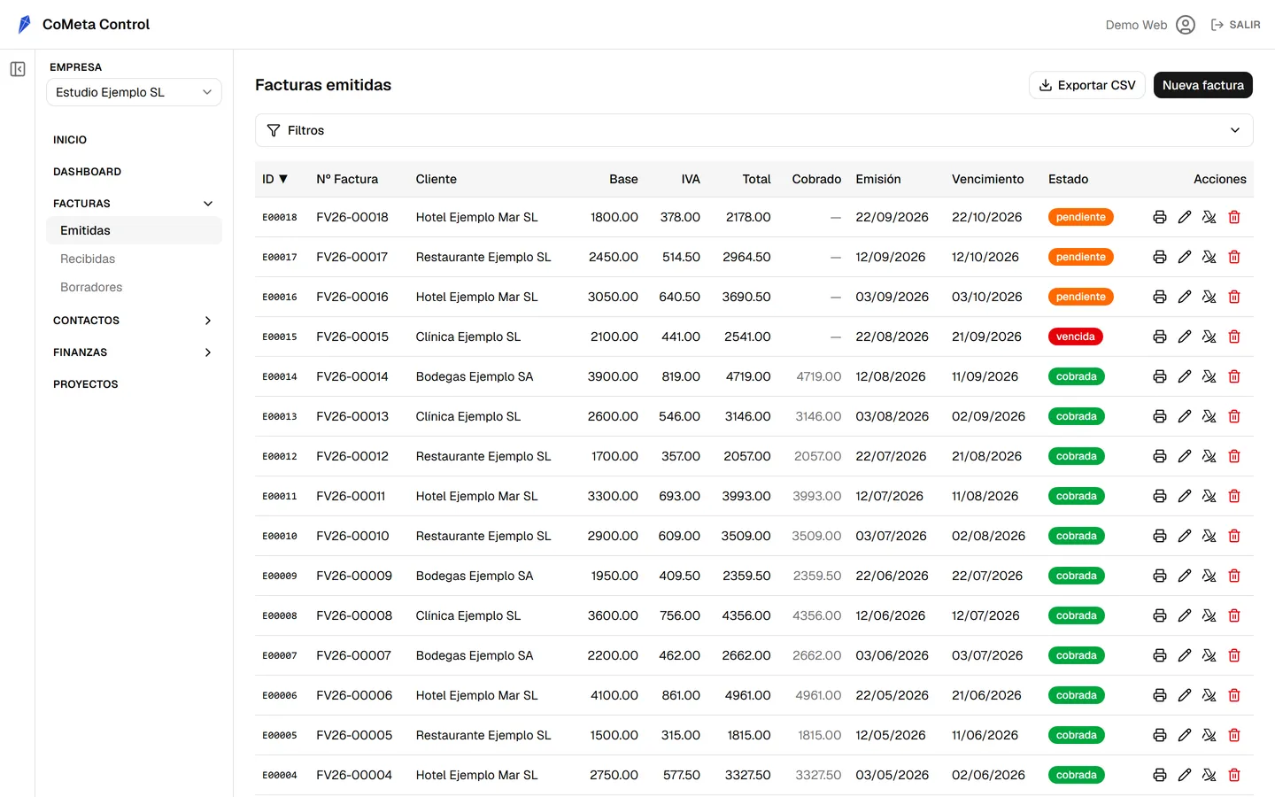Click the Exportar CSV button
The image size is (1275, 797).
click(x=1087, y=85)
